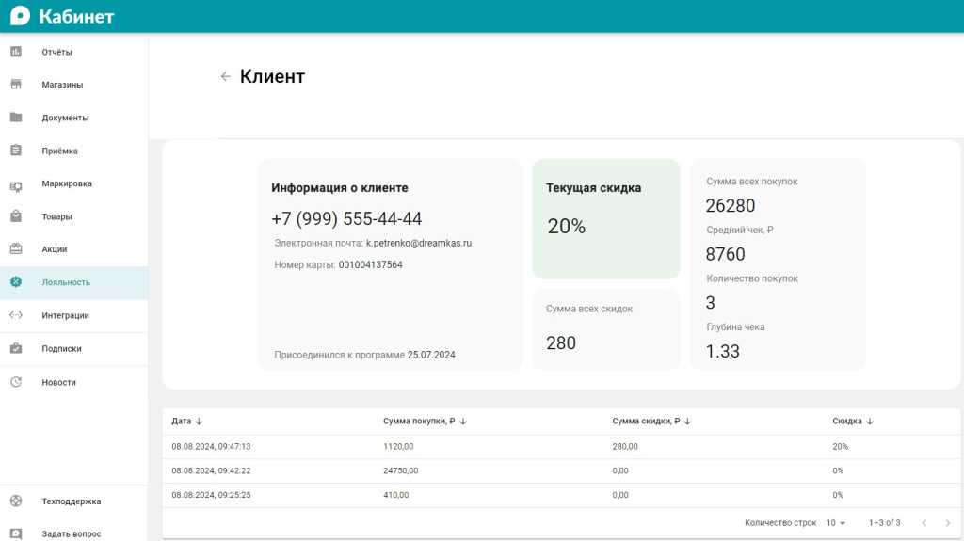Open the Приёмка menu item

click(73, 151)
